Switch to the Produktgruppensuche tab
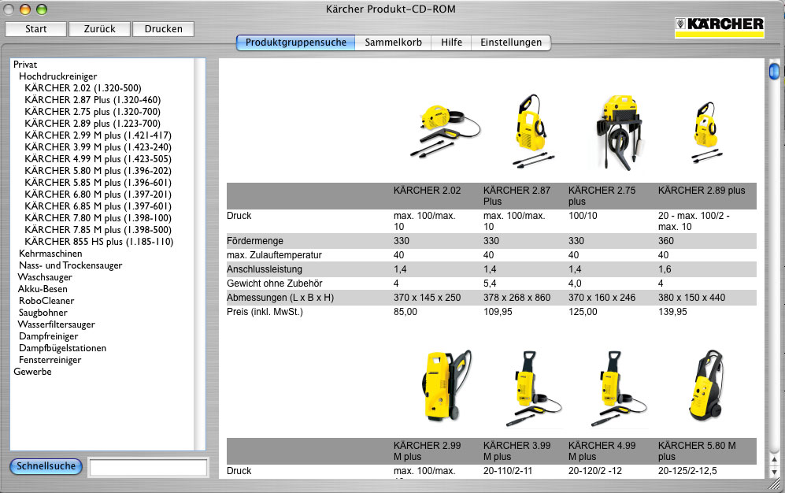The image size is (785, 493). (x=296, y=43)
